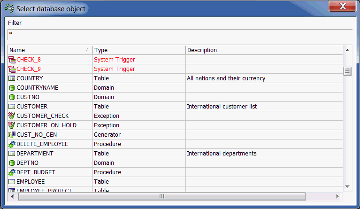
Task: Click the dialog title bar icon
Action: (9, 8)
